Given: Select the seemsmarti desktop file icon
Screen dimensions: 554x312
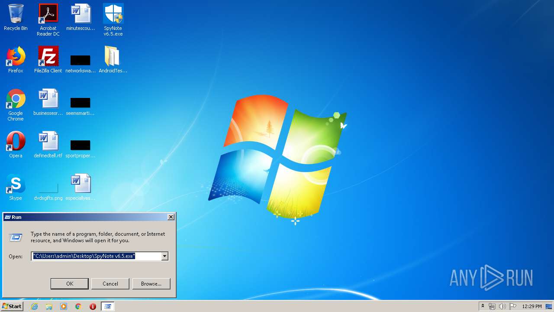Looking at the screenshot, I should [x=81, y=106].
